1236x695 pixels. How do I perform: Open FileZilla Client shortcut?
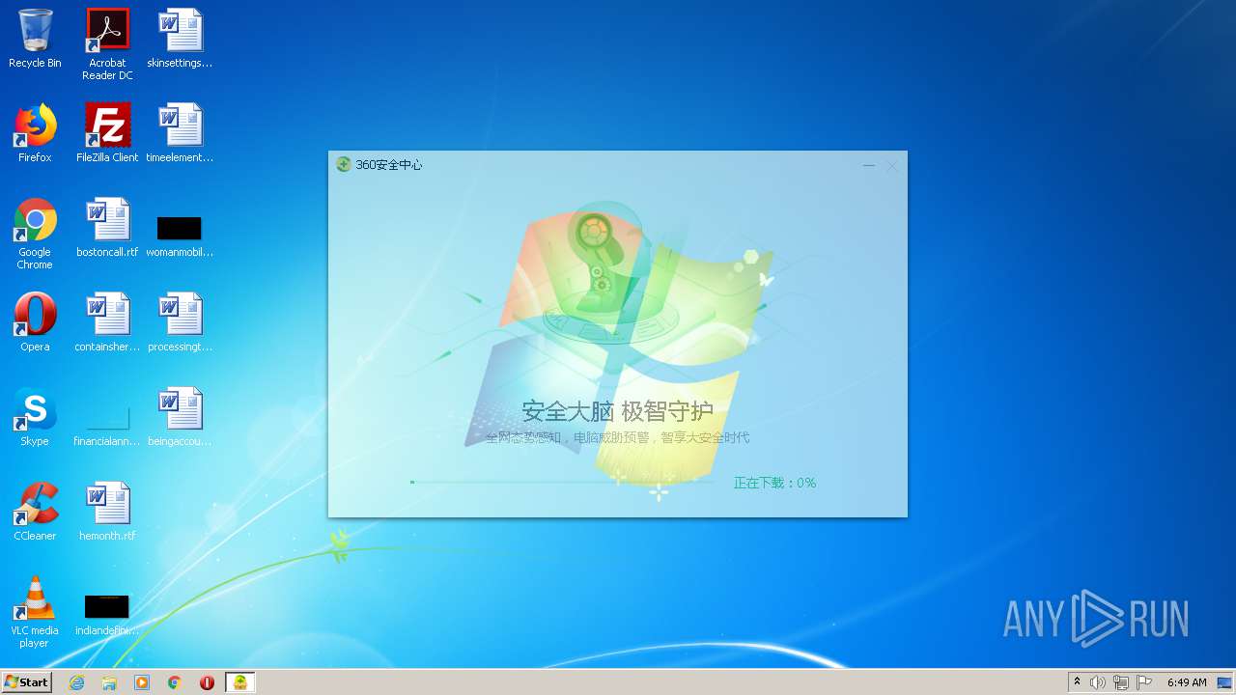tap(107, 133)
